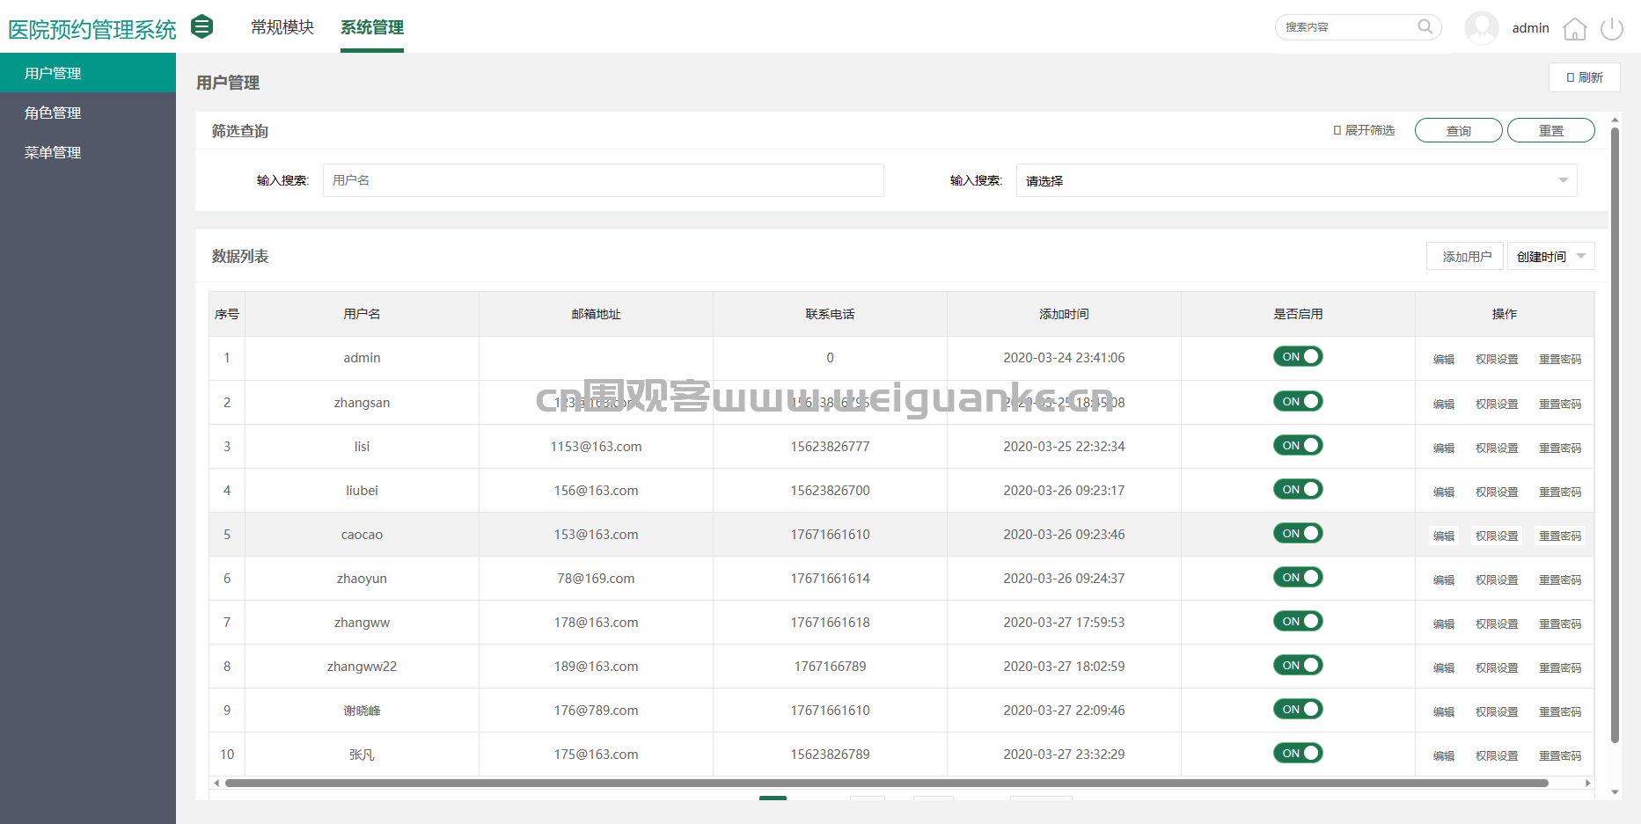Expand filters with 展开筛选
The width and height of the screenshot is (1641, 824).
pos(1364,130)
